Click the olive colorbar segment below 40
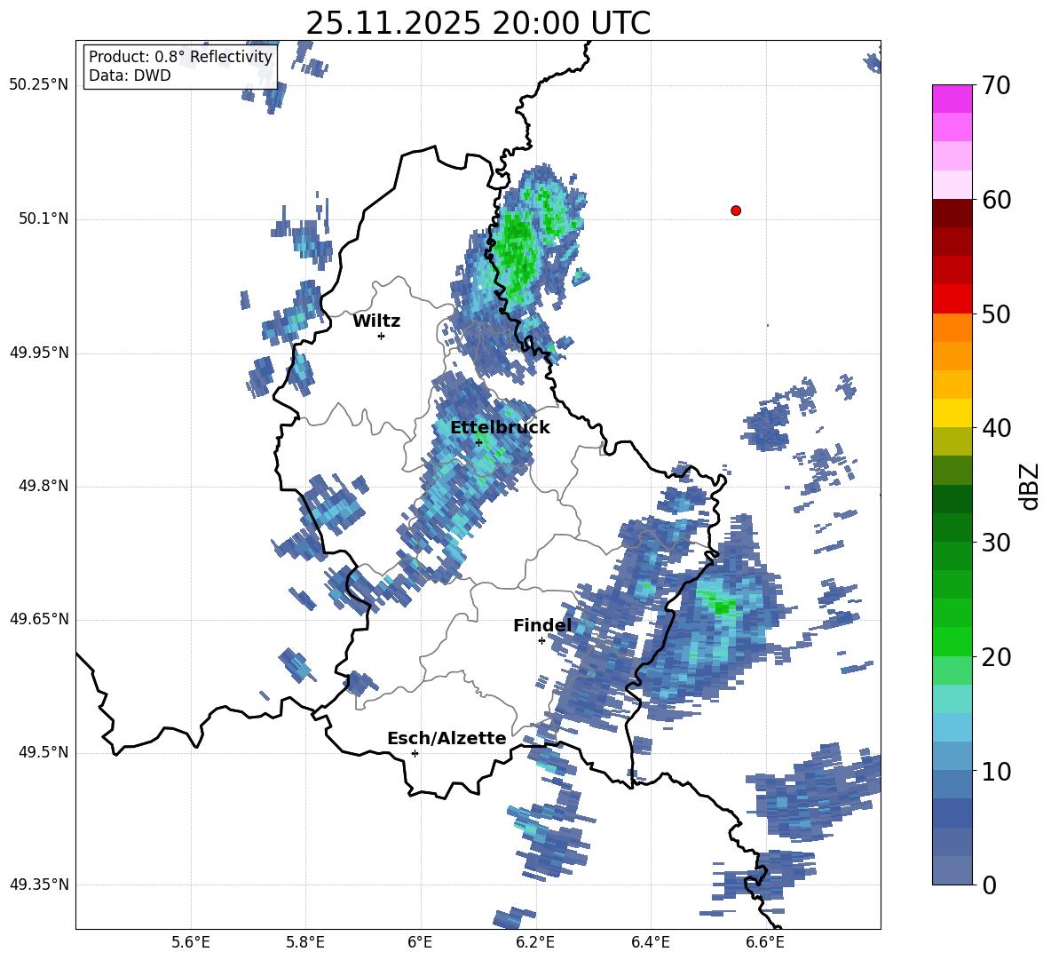This screenshot has width=1051, height=960. [x=952, y=441]
